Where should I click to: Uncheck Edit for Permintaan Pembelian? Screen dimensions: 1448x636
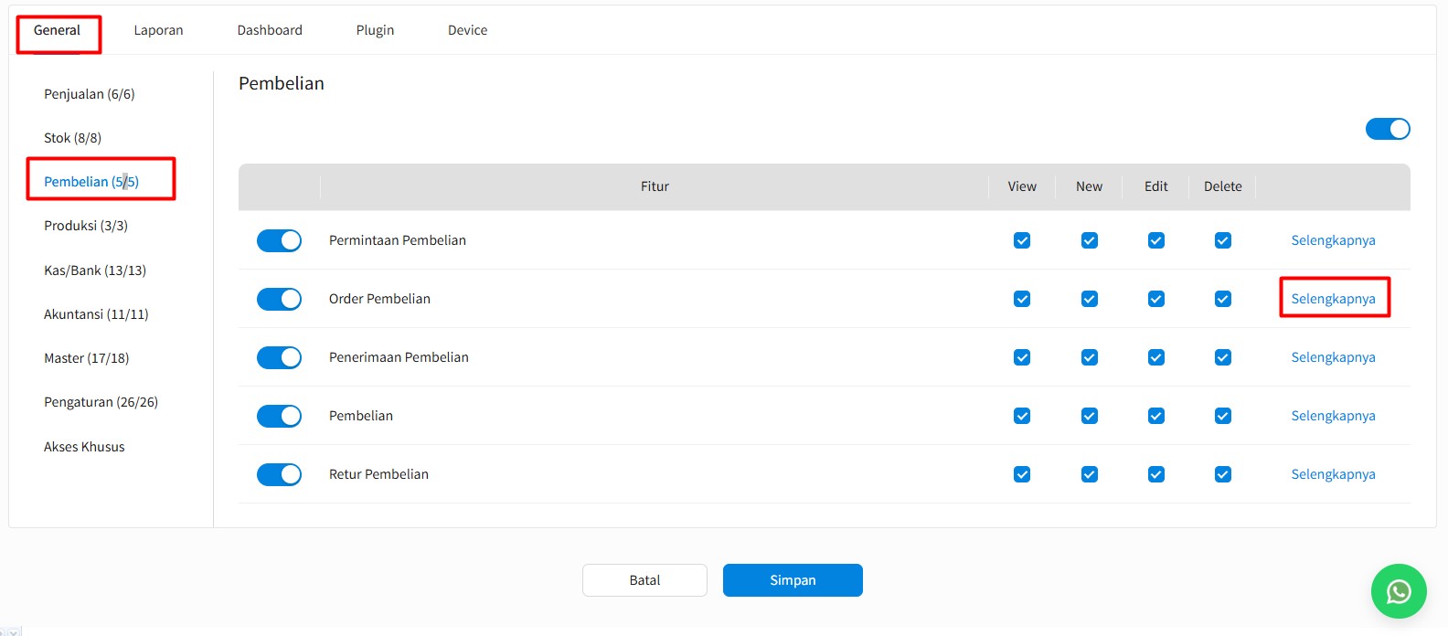[x=1156, y=240]
